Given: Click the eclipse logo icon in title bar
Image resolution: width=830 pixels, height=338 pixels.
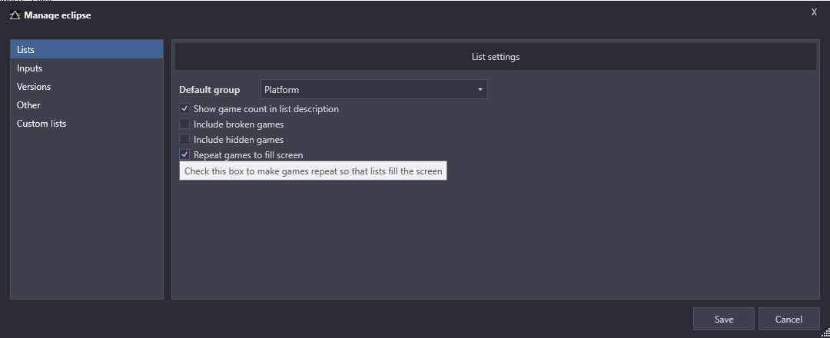Looking at the screenshot, I should [15, 15].
